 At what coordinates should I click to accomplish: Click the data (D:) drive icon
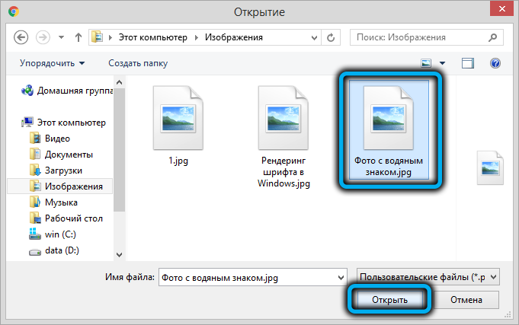[35, 252]
